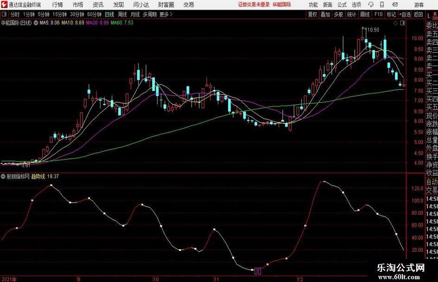The height and width of the screenshot is (282, 438).
Task: Click purple signal marker on indicator chart
Action: point(258,271)
